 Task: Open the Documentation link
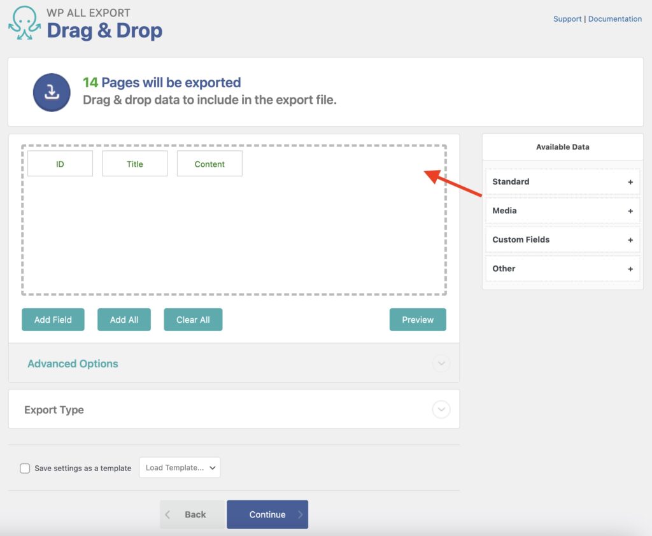tap(614, 18)
